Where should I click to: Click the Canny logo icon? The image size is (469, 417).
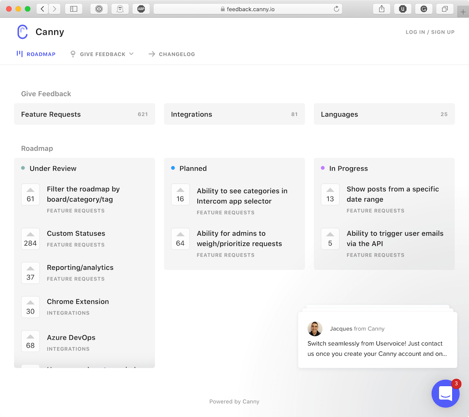[x=23, y=32]
